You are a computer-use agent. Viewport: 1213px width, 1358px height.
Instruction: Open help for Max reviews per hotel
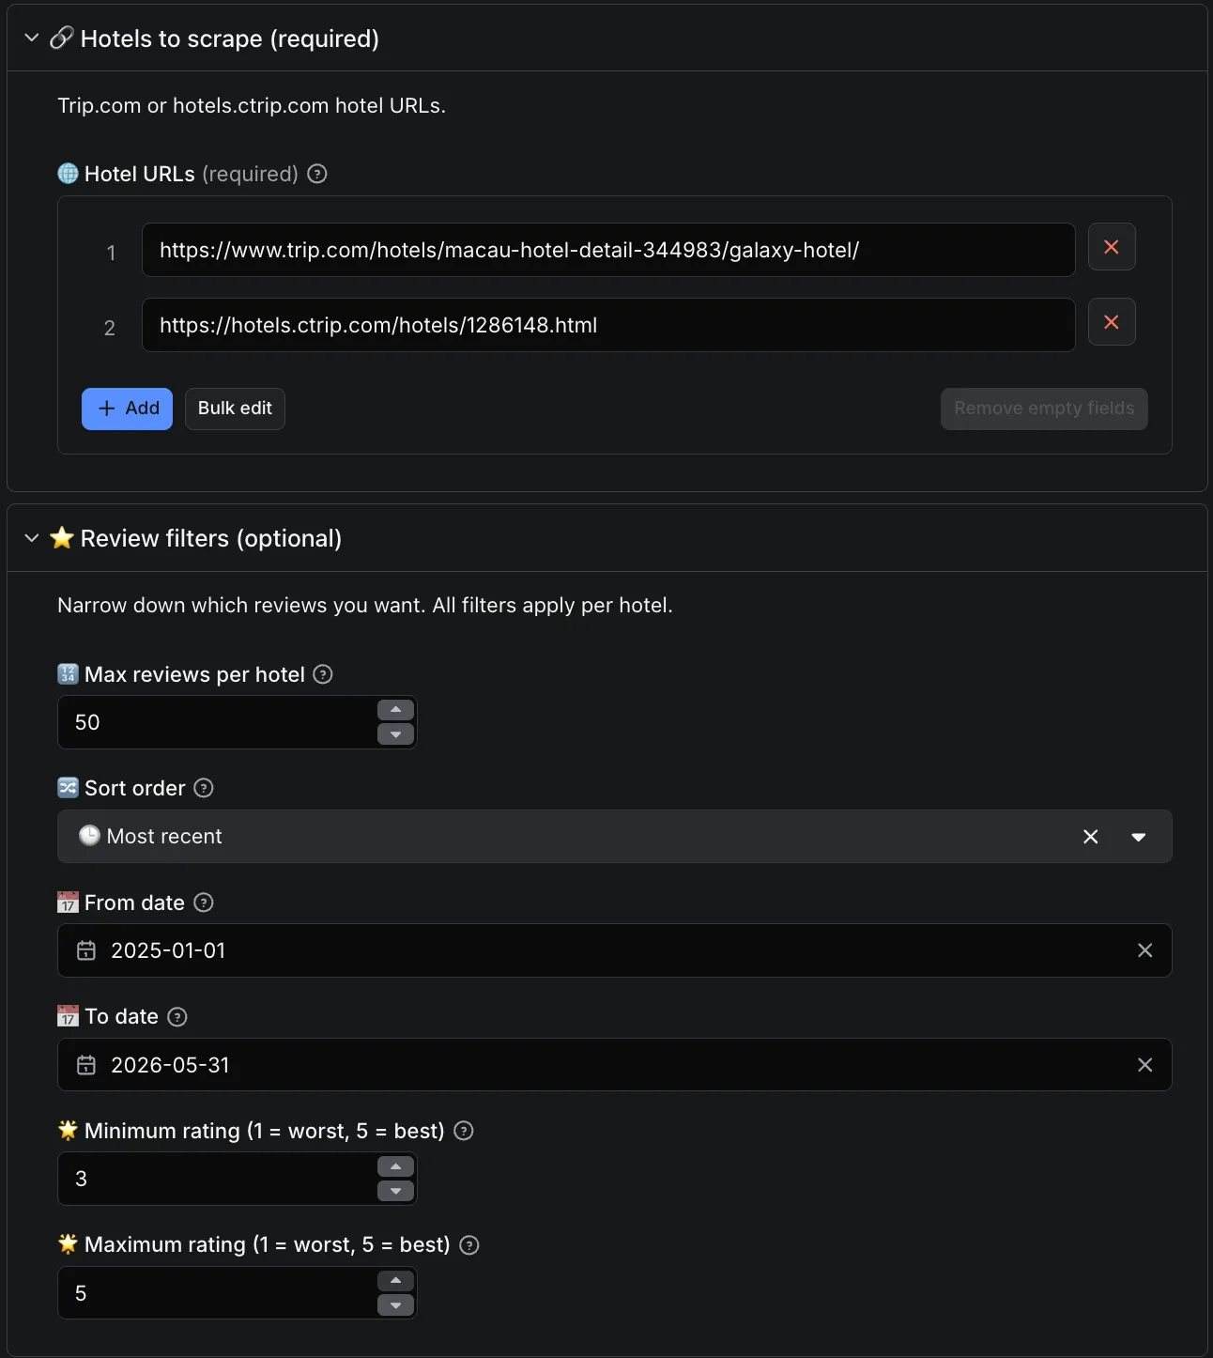click(323, 674)
